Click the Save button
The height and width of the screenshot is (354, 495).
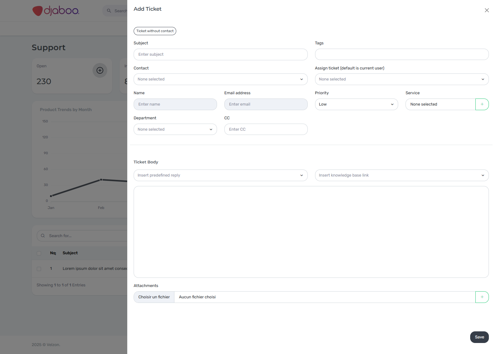tap(479, 337)
